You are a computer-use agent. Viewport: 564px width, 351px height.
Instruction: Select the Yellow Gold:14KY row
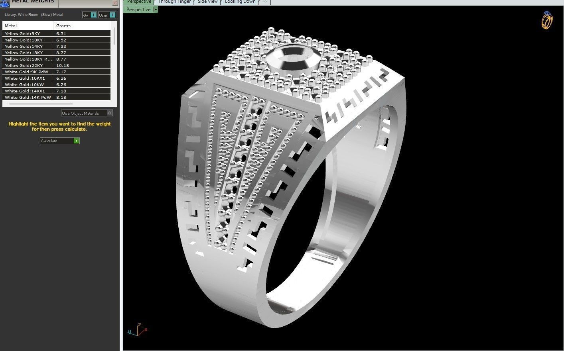coord(57,46)
